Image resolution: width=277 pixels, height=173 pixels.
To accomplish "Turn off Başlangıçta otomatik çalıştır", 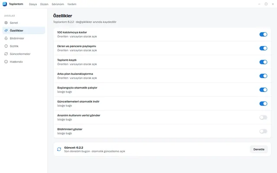I will tap(263, 90).
